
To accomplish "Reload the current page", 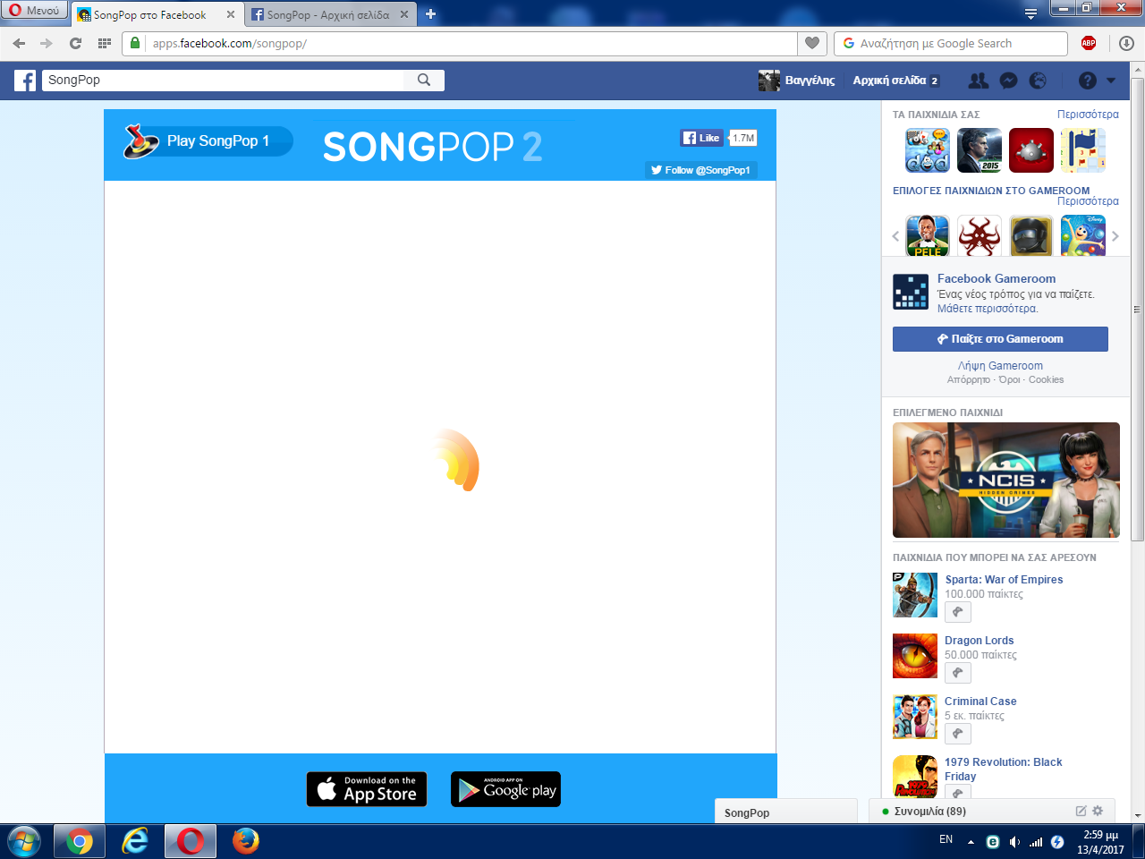I will coord(76,43).
